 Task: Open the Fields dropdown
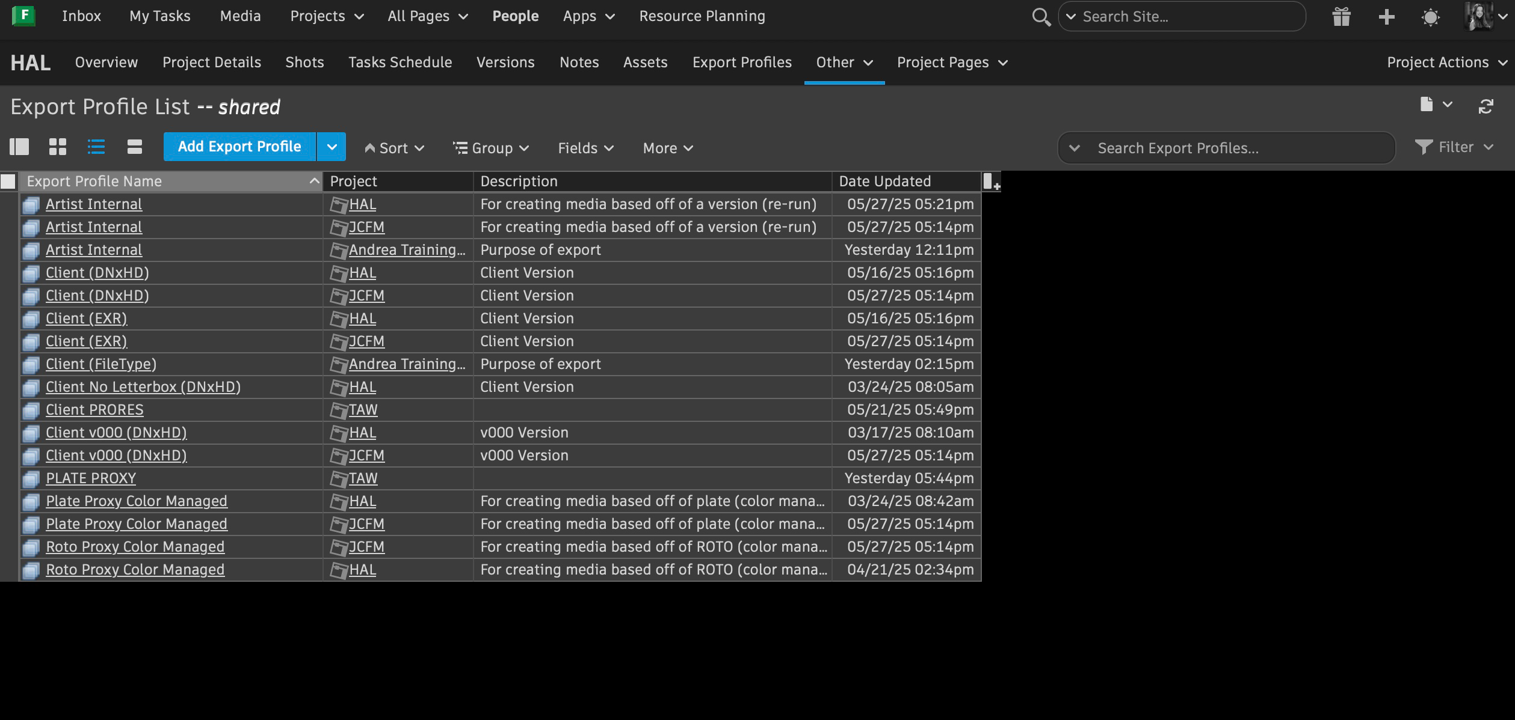point(585,148)
